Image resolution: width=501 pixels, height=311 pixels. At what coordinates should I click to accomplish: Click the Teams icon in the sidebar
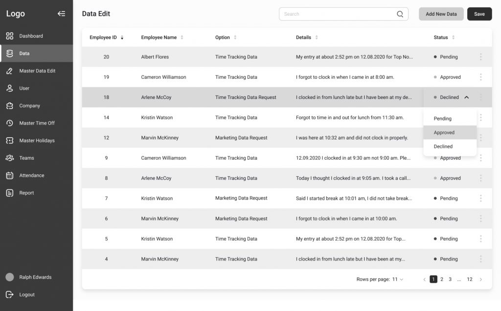(9, 158)
